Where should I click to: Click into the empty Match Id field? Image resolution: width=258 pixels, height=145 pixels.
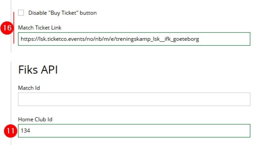[134, 99]
